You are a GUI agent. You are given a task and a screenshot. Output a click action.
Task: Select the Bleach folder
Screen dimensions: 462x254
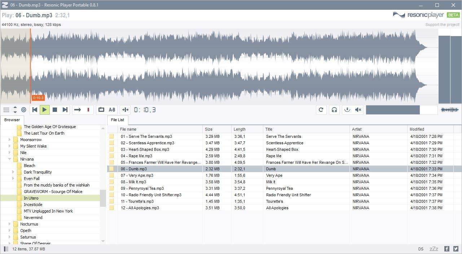click(x=30, y=166)
